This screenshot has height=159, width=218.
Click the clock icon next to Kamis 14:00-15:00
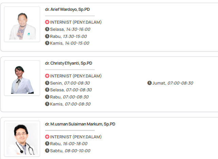coord(47,43)
